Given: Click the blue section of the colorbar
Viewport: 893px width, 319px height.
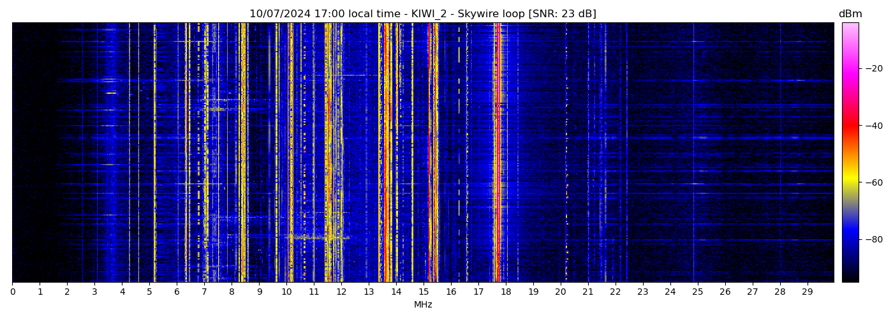Looking at the screenshot, I should tap(850, 239).
